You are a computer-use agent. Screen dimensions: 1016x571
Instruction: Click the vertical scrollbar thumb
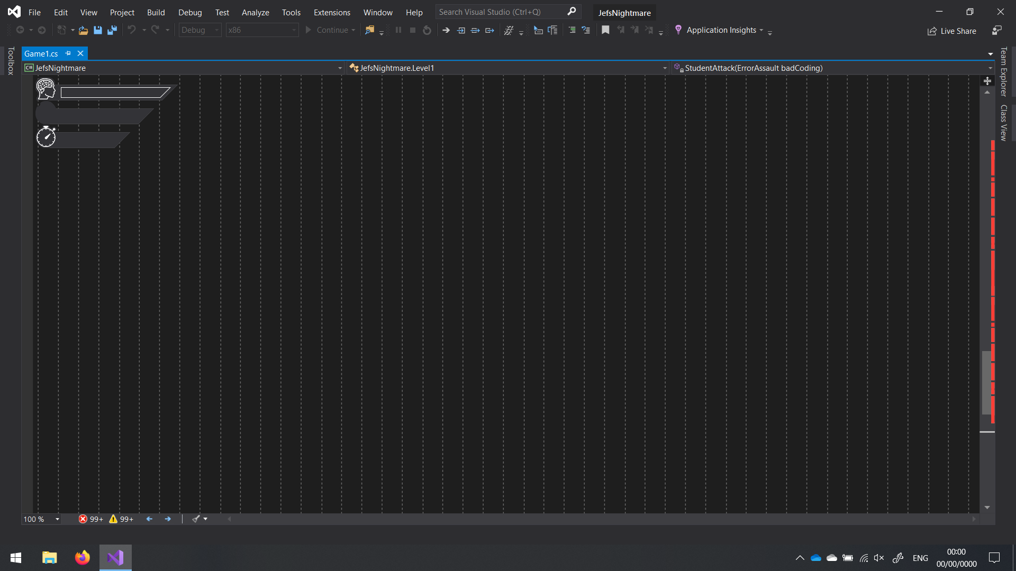click(986, 382)
